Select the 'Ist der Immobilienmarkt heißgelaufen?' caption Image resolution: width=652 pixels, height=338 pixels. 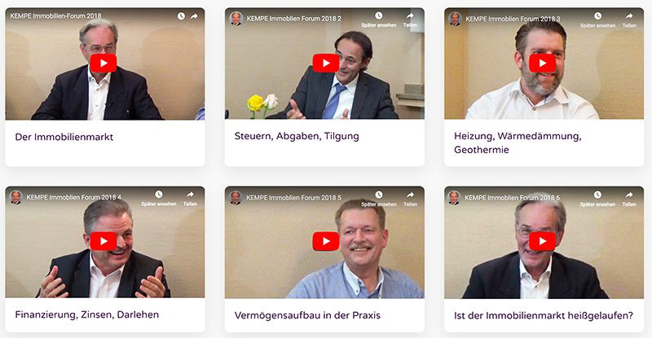tap(544, 315)
